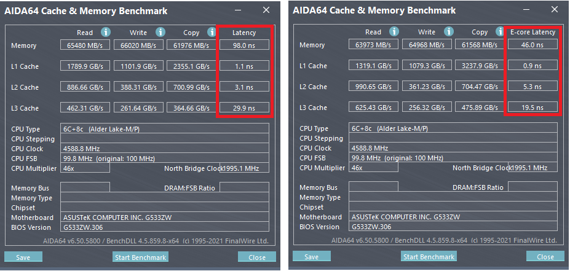Select E-core L1 latency 0.9 ns
Viewport: 570px width, 271px height.
(532, 65)
